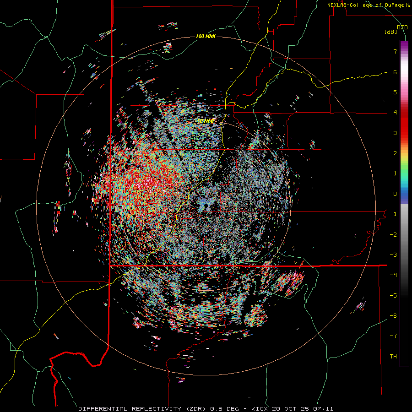Viewport: 412px width, 412px height.
Task: Click the "-5" tick label on the color scale
Action: [x=393, y=296]
